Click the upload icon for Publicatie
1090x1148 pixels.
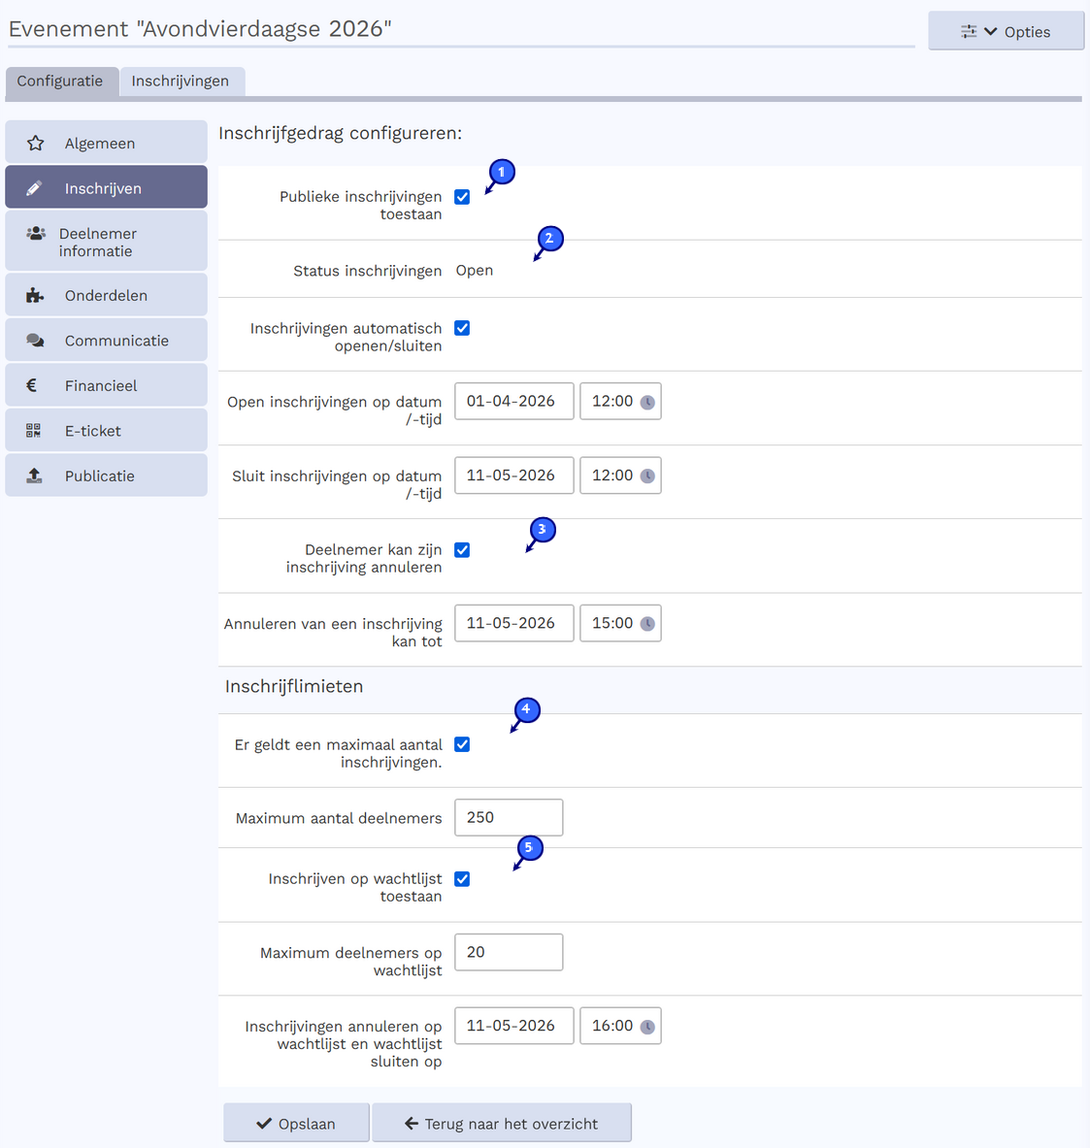[34, 476]
